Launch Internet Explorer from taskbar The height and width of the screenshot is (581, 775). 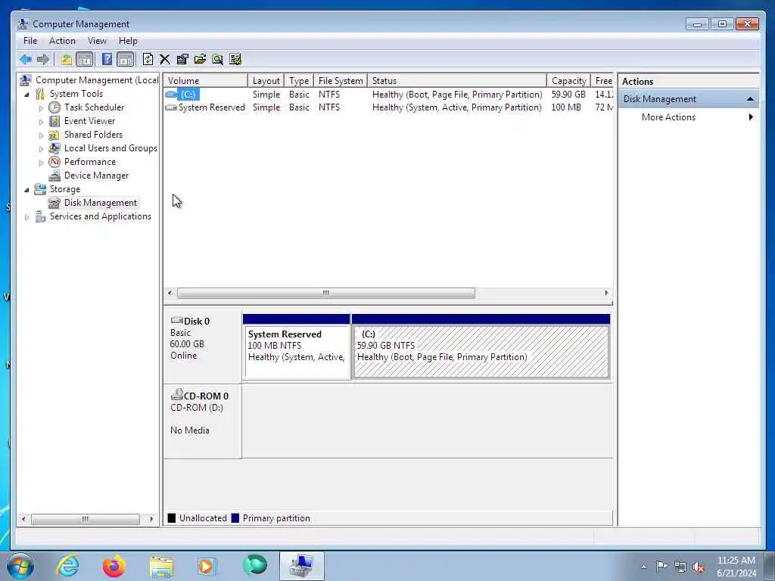(67, 566)
